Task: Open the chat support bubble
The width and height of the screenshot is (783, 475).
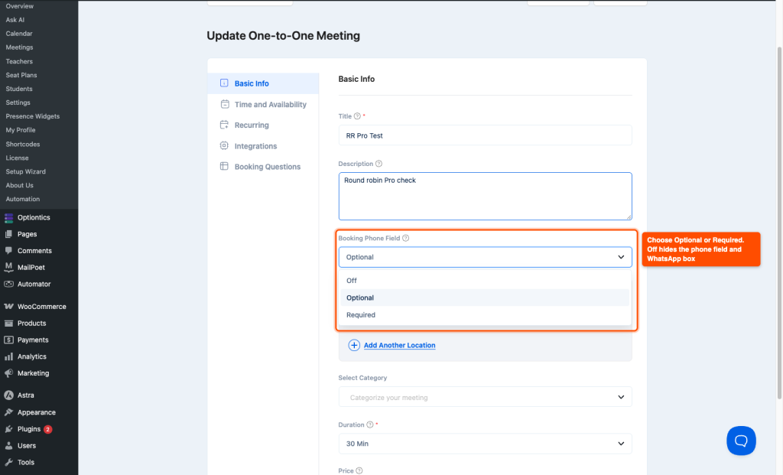Action: [x=741, y=441]
